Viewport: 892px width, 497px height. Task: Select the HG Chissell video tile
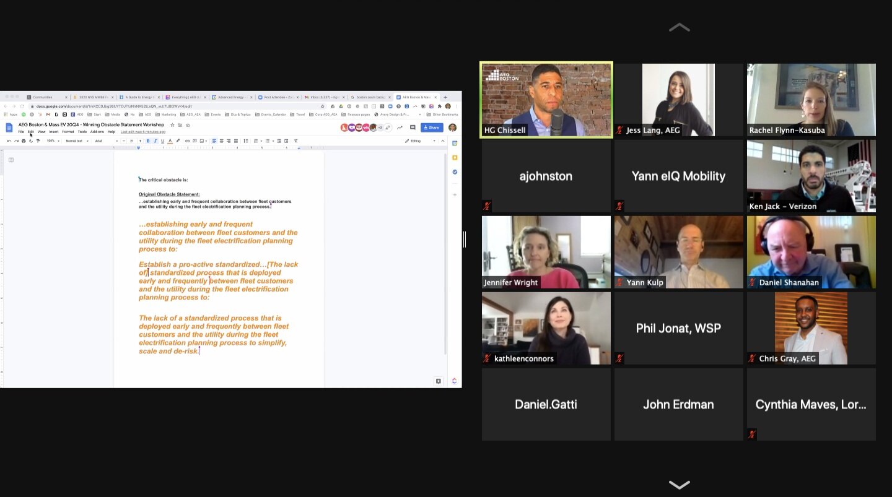tap(546, 100)
